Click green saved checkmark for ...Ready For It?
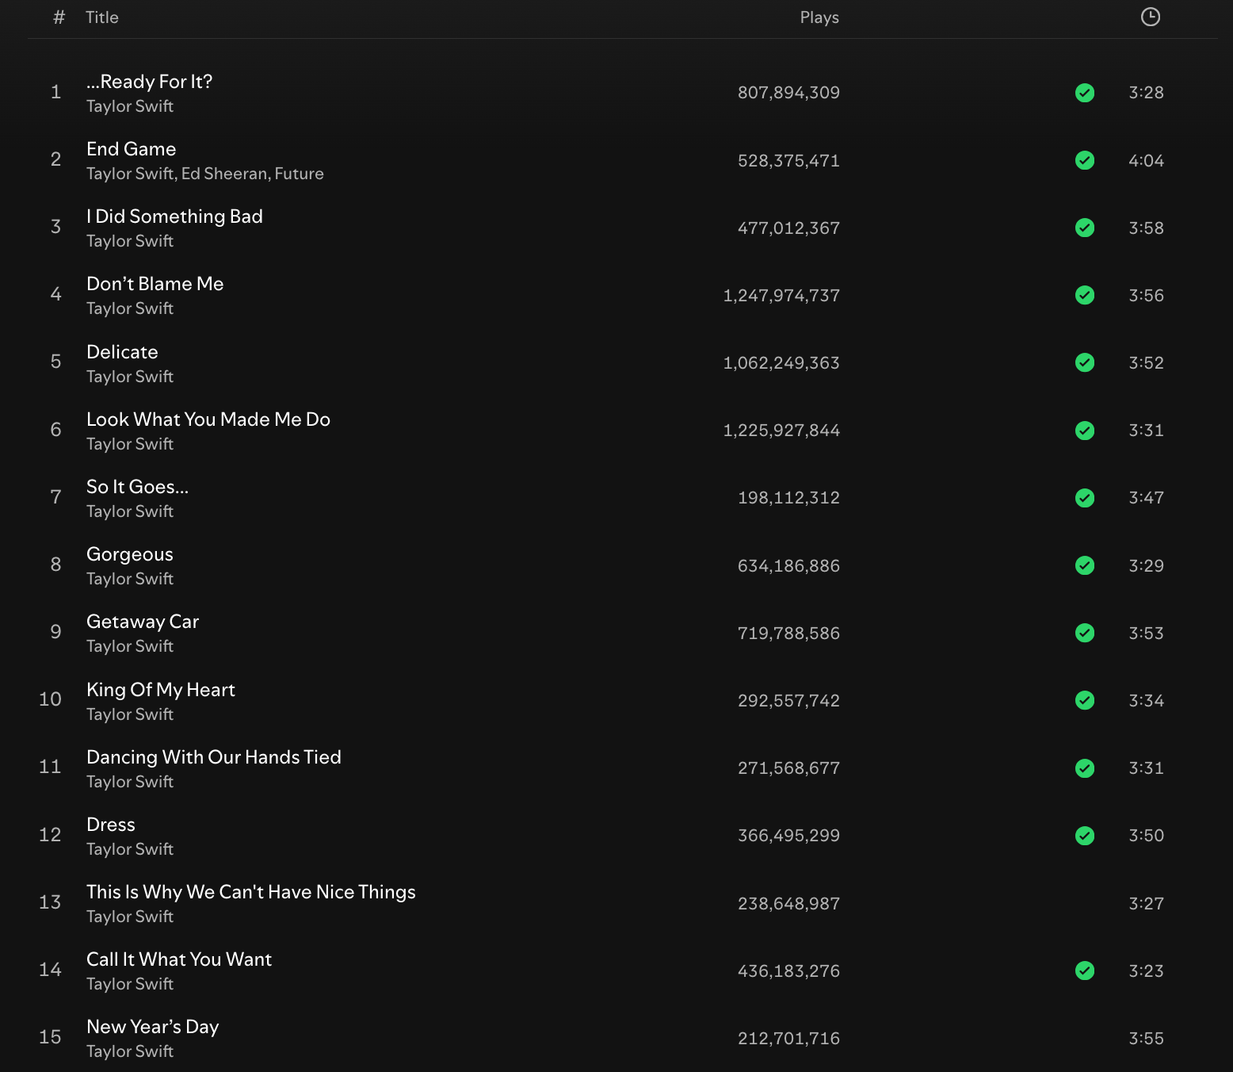Screen dimensions: 1233x1072 [x=1085, y=93]
